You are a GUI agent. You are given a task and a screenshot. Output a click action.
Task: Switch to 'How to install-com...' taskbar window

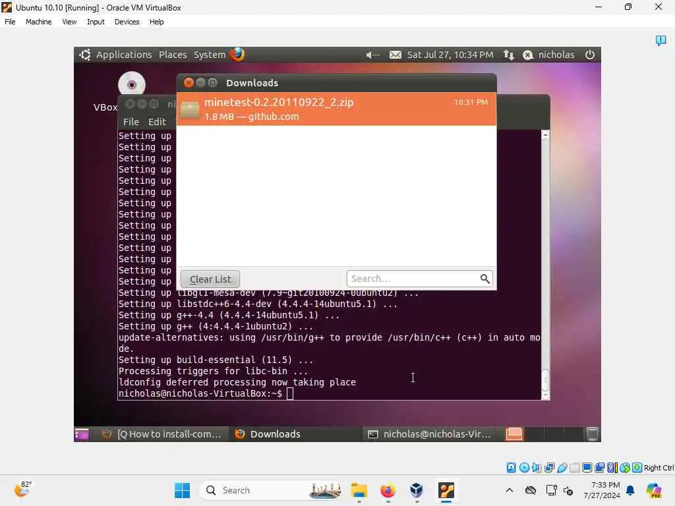tap(162, 434)
